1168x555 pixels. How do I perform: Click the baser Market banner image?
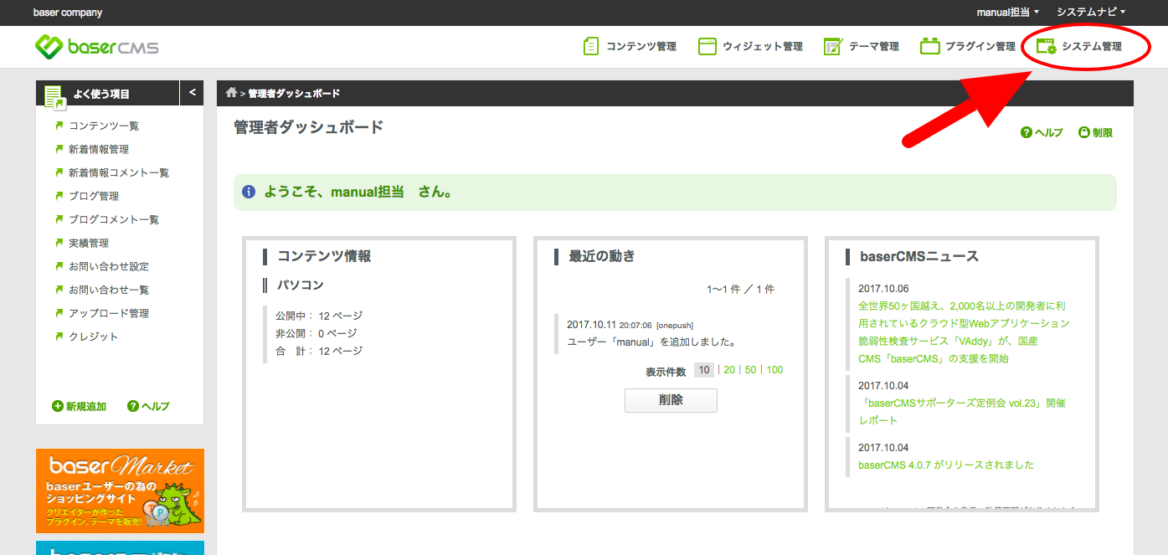120,491
